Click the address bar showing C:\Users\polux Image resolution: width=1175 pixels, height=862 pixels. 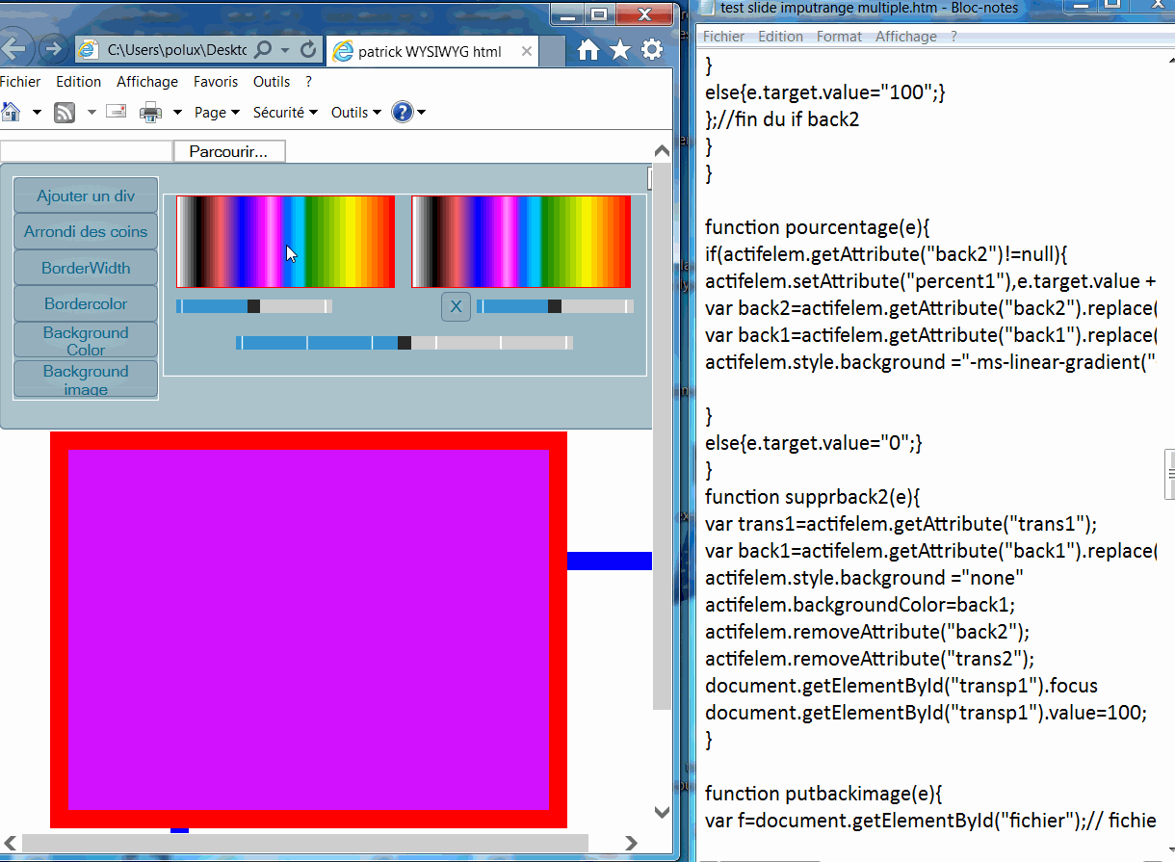coord(175,50)
